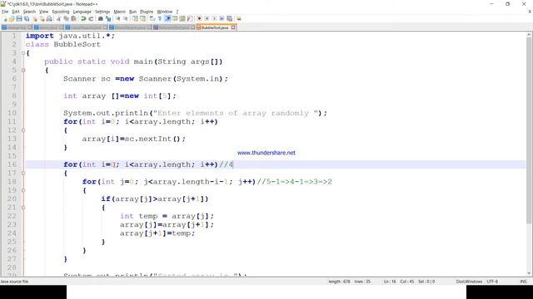Toggle synchronized vertical scrolling
The image size is (533, 299).
(x=135, y=18)
